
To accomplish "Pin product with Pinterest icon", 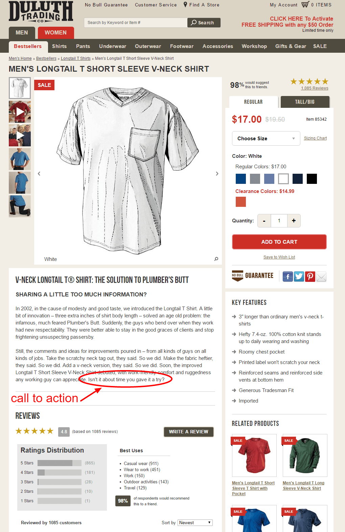I will pyautogui.click(x=310, y=277).
